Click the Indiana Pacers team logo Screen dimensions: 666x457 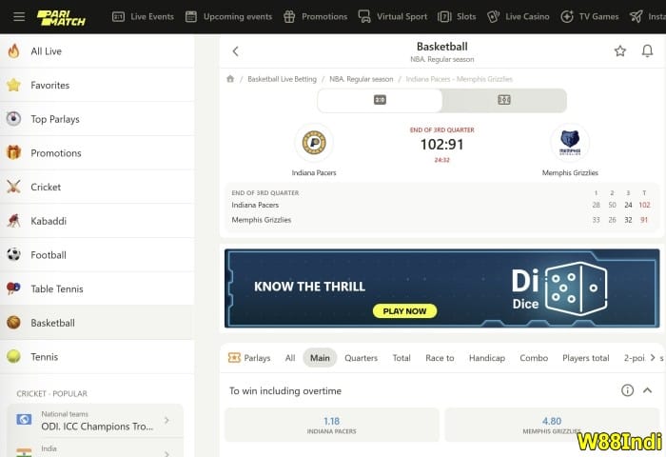(x=314, y=143)
